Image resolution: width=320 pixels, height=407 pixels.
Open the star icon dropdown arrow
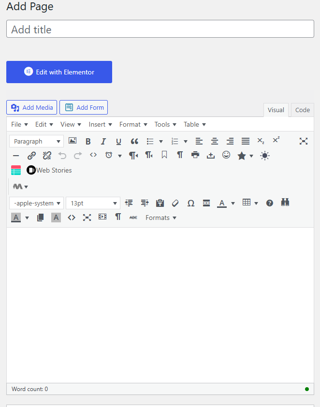click(251, 156)
